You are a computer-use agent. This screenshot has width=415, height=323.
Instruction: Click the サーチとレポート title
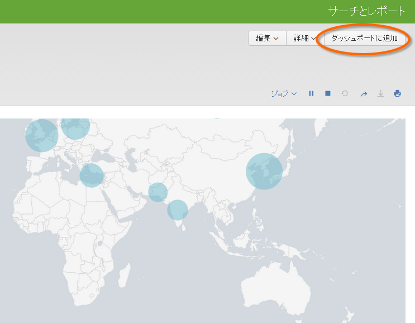[x=366, y=11]
